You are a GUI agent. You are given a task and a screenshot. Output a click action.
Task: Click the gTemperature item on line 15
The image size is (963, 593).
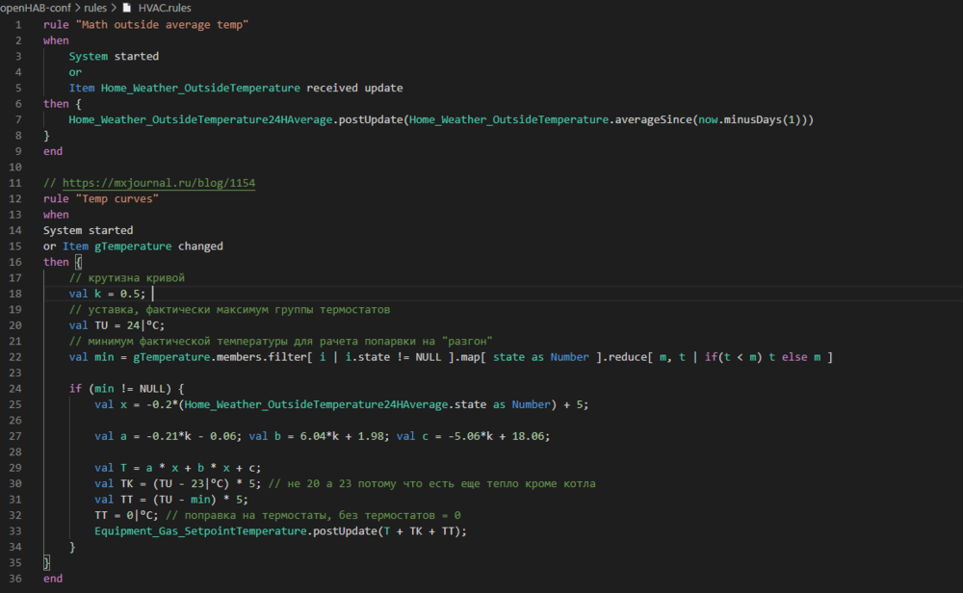click(x=134, y=245)
